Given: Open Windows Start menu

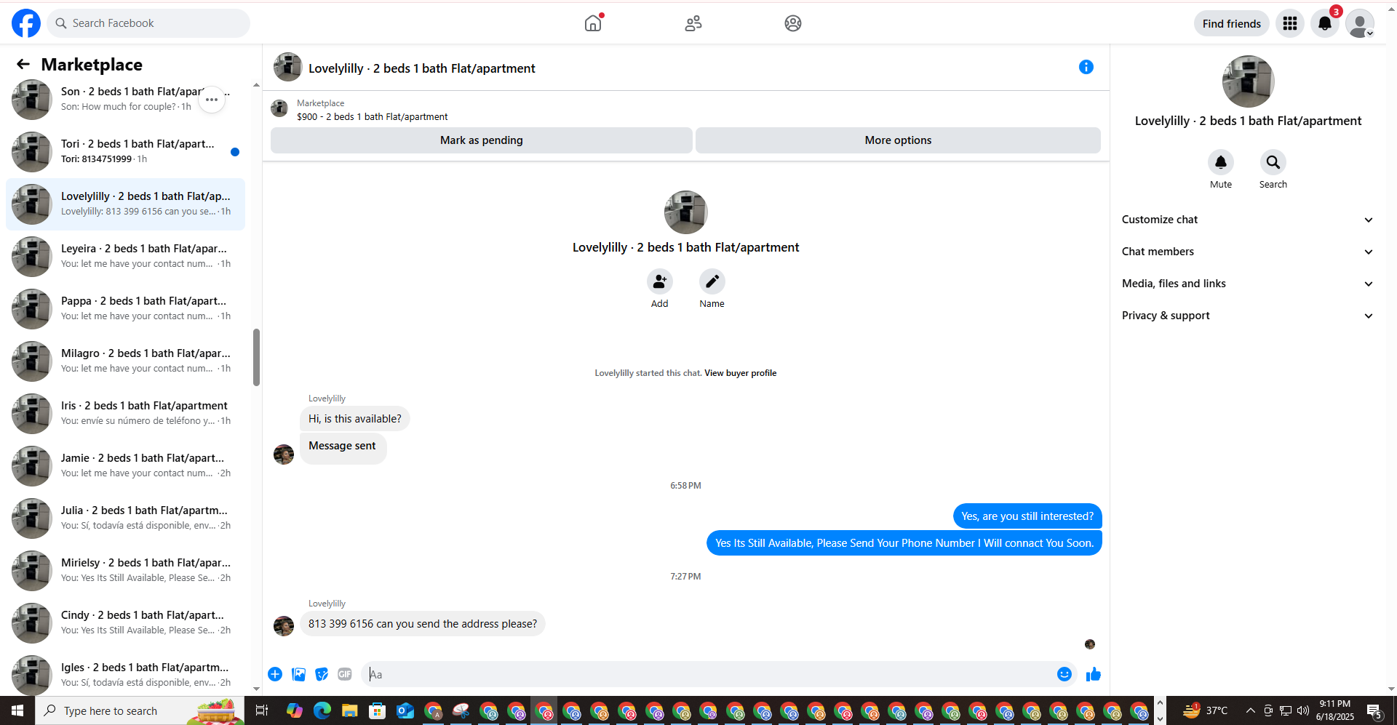Looking at the screenshot, I should tap(17, 710).
